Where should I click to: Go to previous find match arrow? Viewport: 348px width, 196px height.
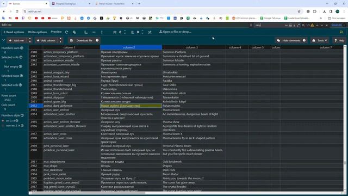pos(317,25)
